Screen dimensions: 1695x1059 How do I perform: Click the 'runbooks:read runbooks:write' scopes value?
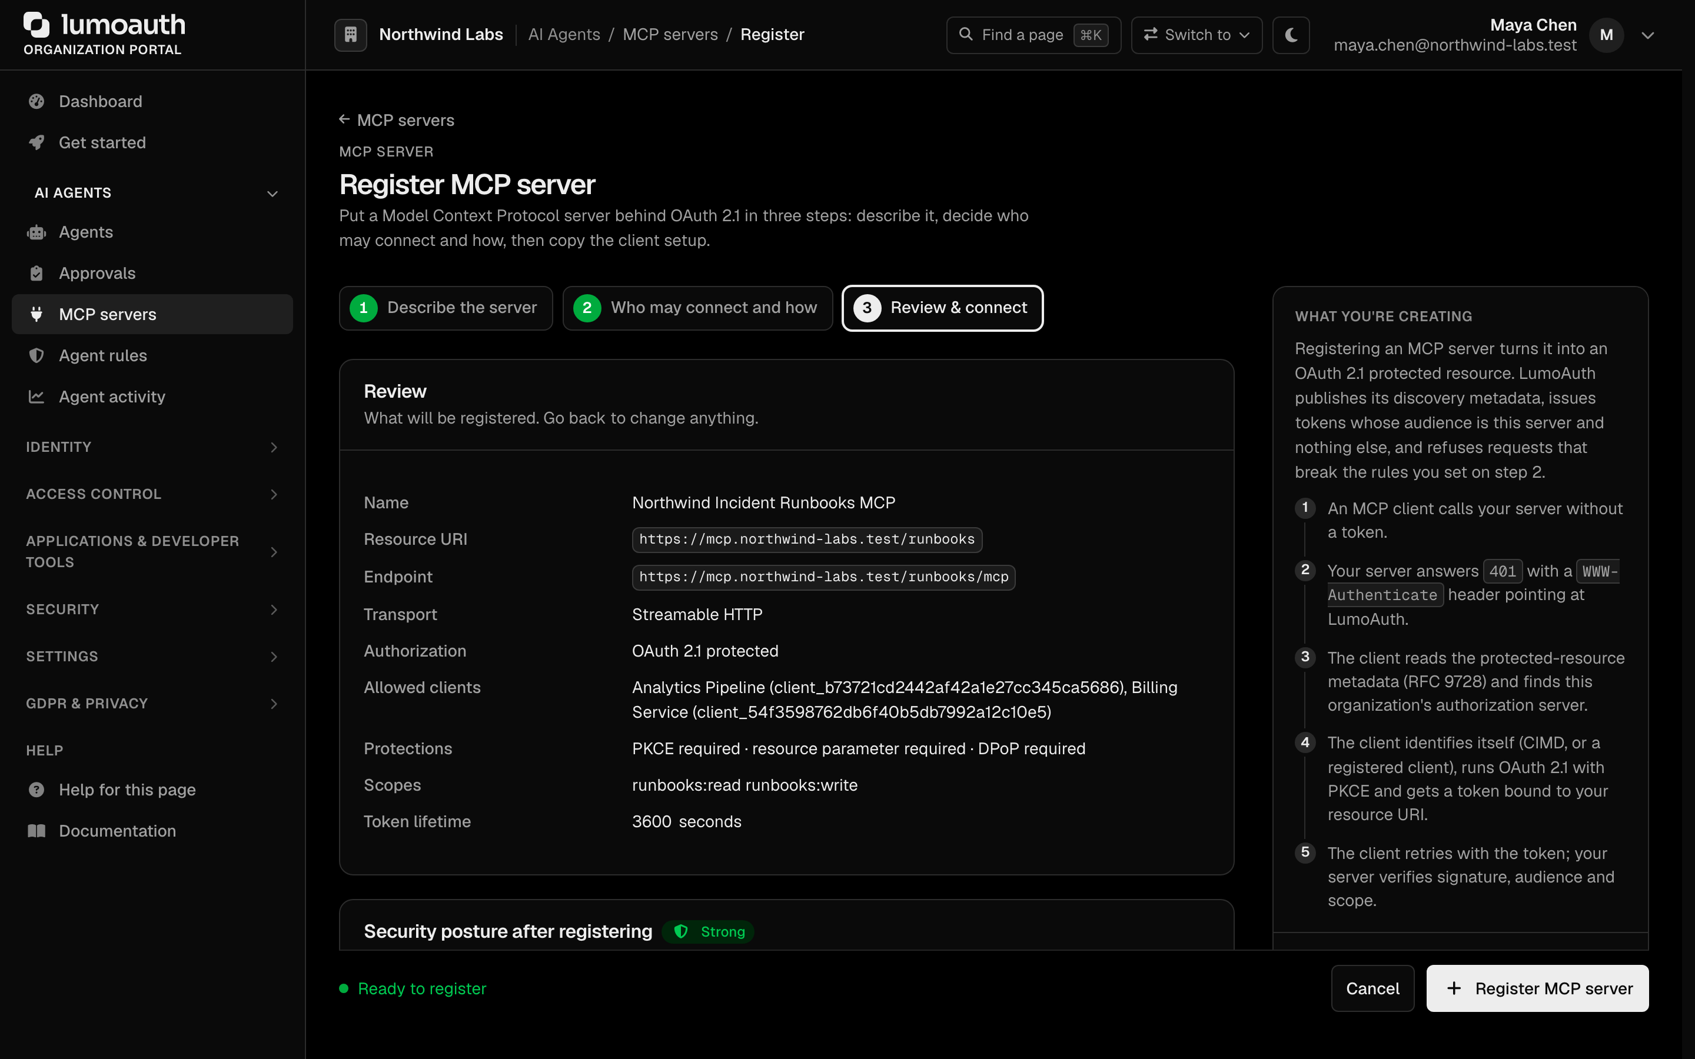(745, 785)
